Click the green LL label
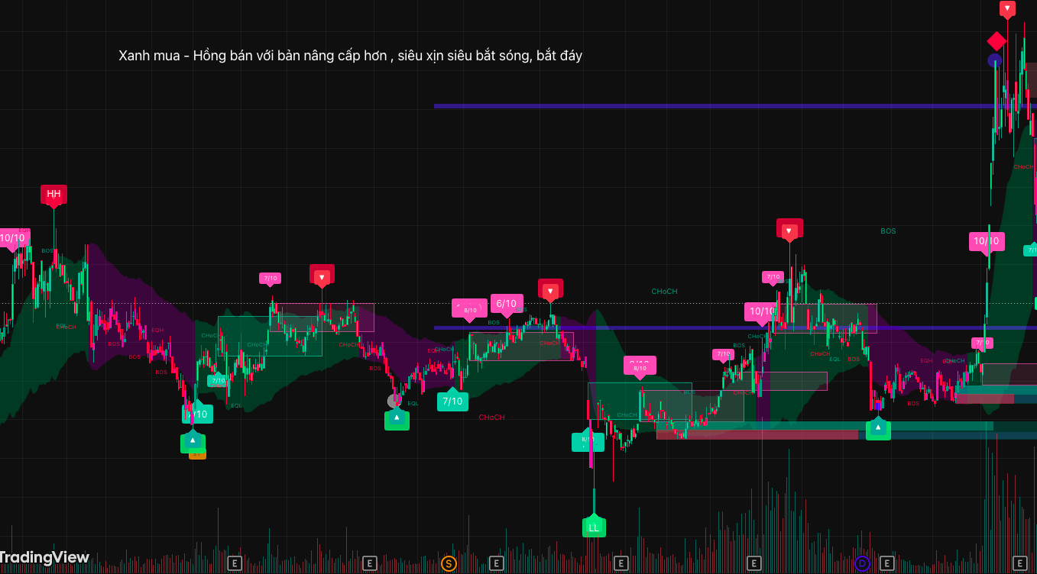Viewport: 1037px width, 574px height. pyautogui.click(x=594, y=527)
